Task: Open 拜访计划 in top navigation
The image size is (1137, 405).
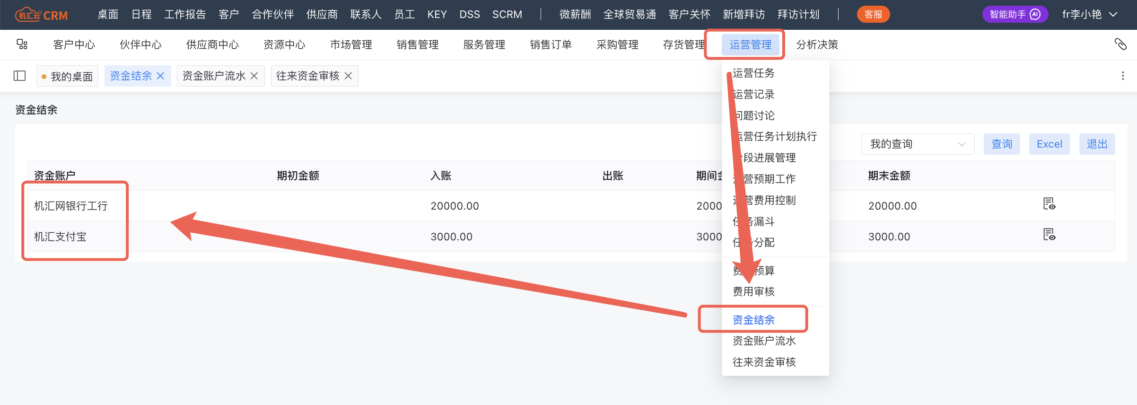Action: (798, 15)
